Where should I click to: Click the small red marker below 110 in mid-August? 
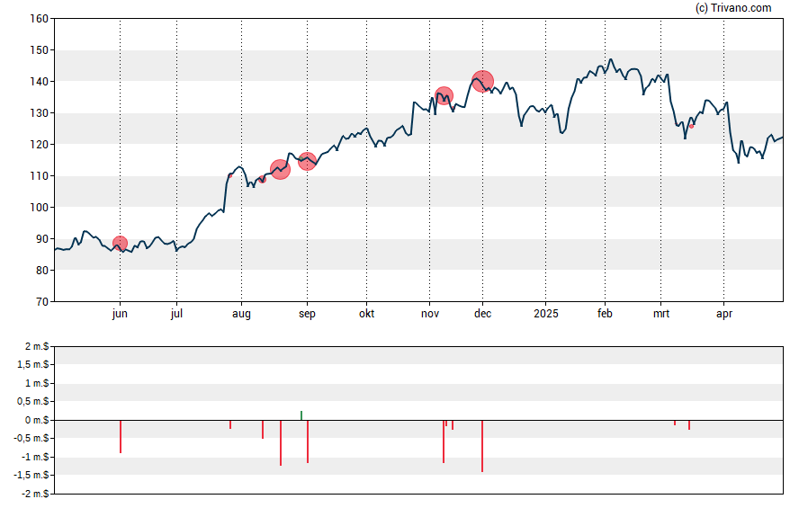coord(263,180)
